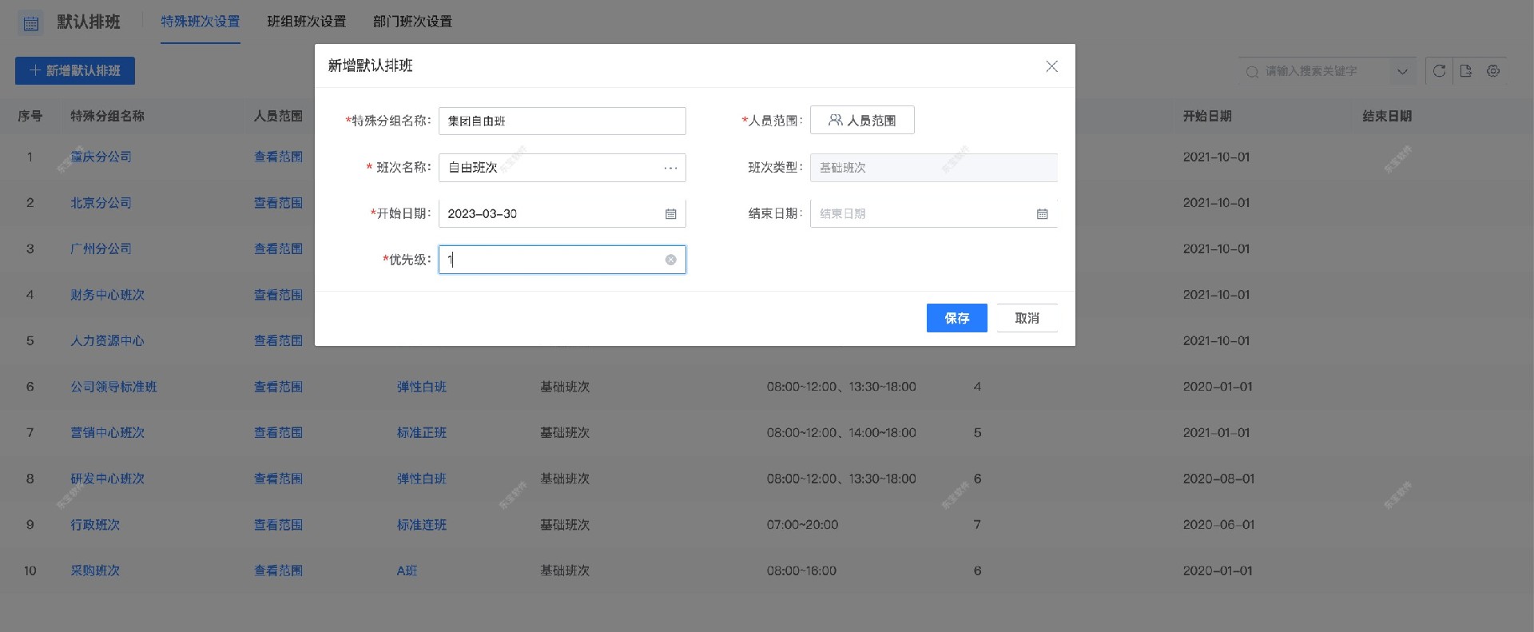Select the 特殊班次设置 tab
Screen dimensions: 1534x632
200,22
